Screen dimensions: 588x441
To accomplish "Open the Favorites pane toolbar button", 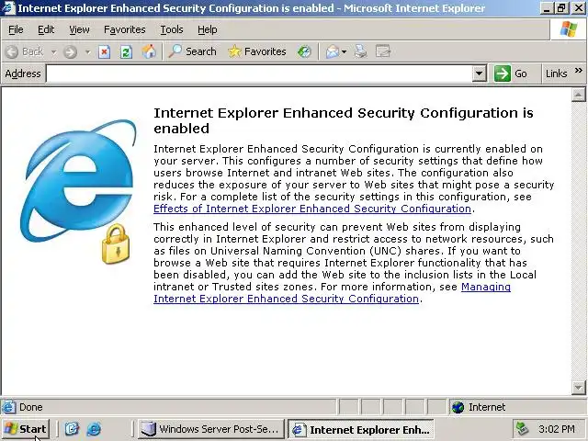I will (257, 51).
